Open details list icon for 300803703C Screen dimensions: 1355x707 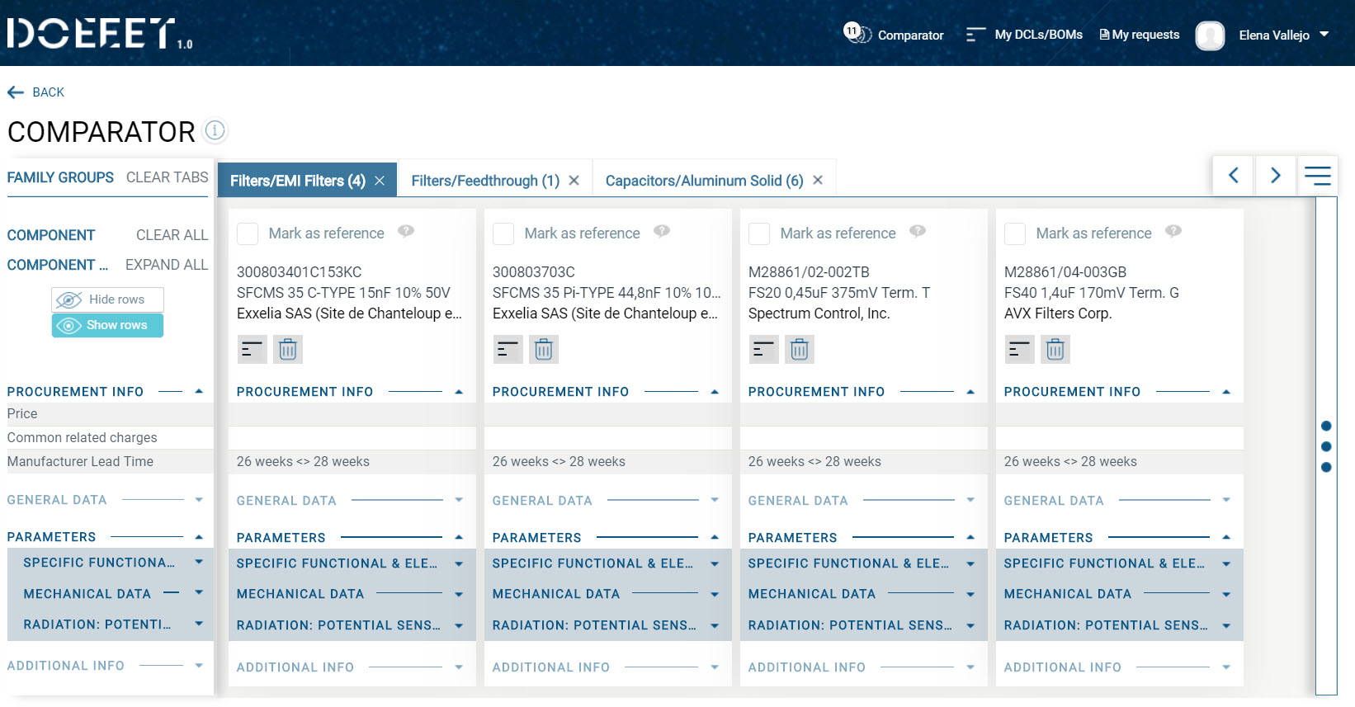(x=508, y=350)
